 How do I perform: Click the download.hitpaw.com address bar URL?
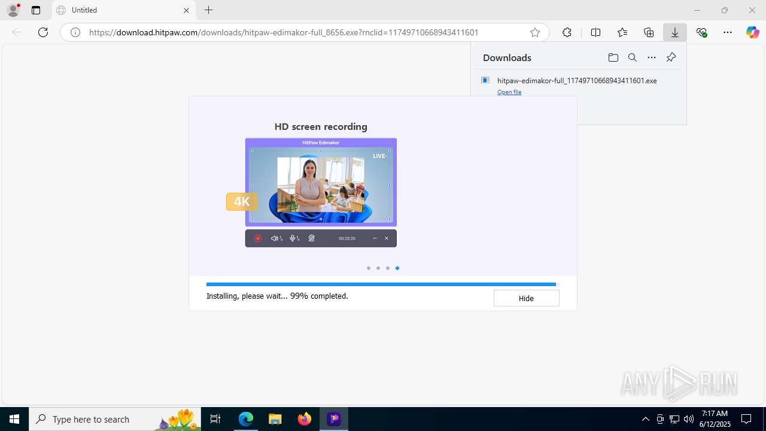[x=284, y=32]
